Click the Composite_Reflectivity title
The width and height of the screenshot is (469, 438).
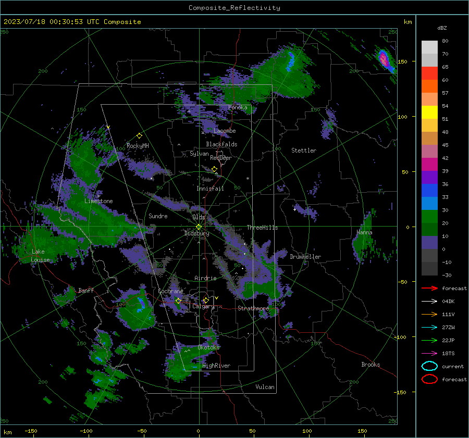pyautogui.click(x=234, y=8)
